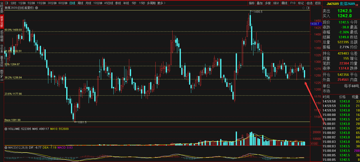Click the 返回 back button
The width and height of the screenshot is (360, 162).
[318, 3]
